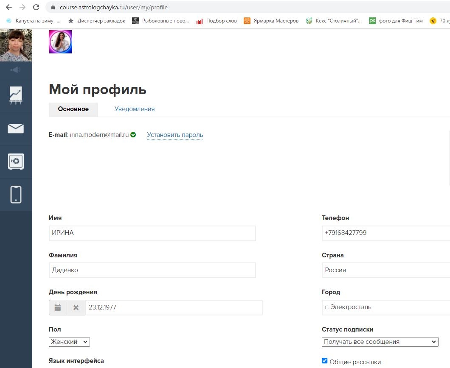Switch to the Уведомления tab

coord(134,109)
